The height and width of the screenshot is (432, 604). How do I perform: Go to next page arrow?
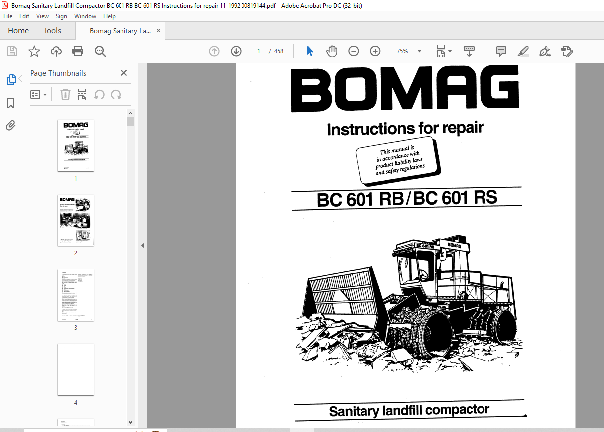(236, 51)
